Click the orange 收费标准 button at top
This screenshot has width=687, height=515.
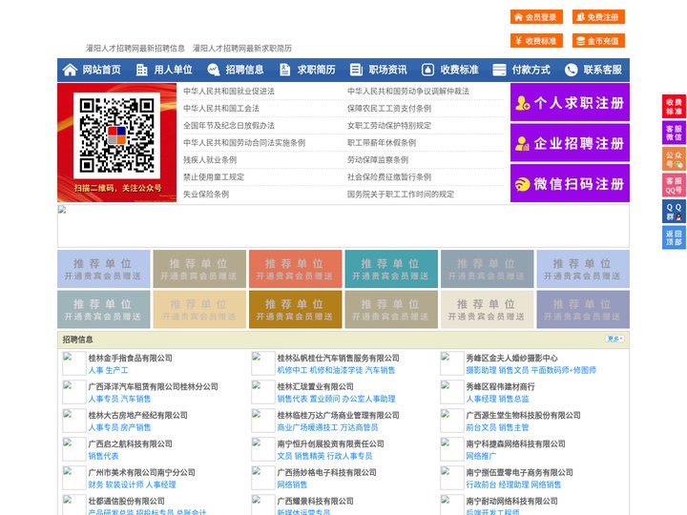(536, 41)
